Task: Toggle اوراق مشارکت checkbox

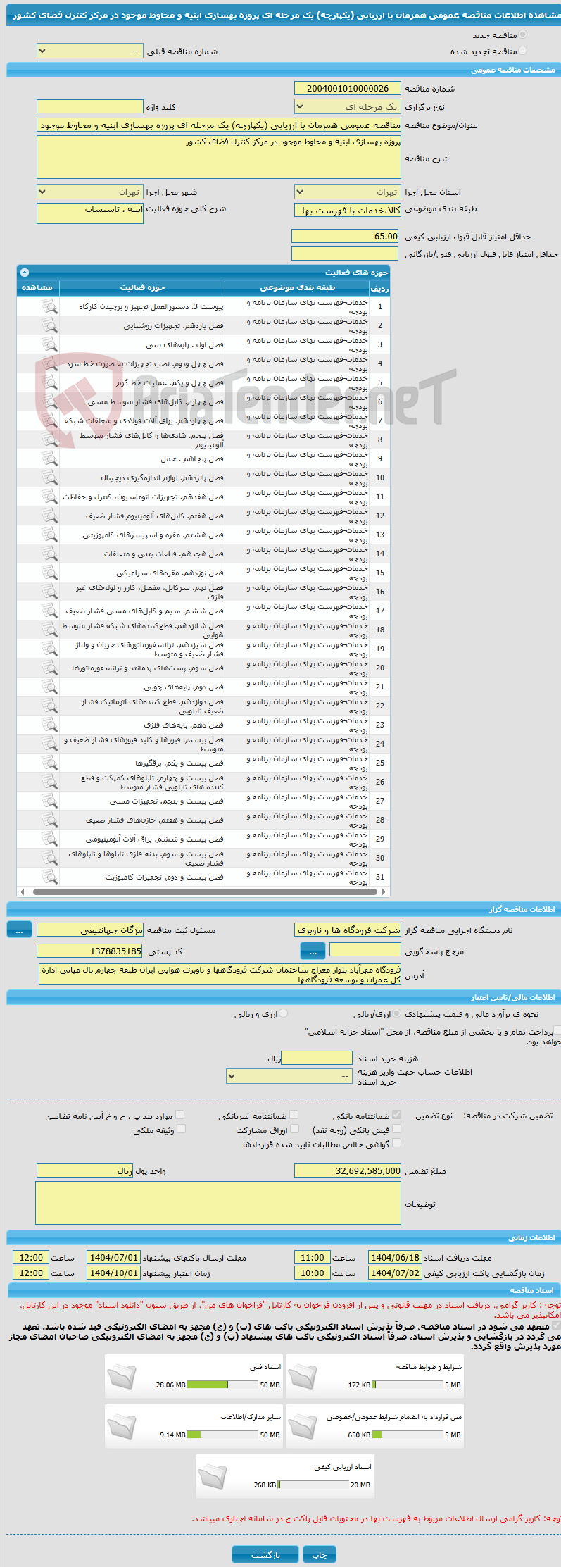Action: click(294, 1129)
